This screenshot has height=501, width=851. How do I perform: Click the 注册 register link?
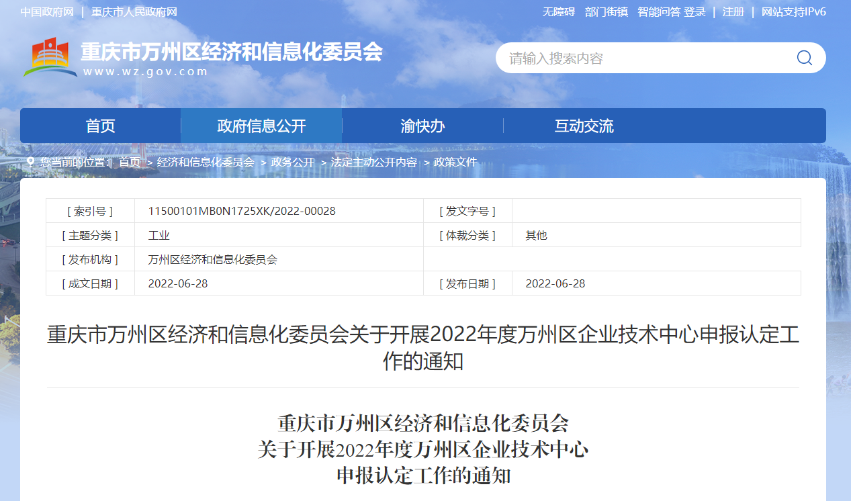733,12
